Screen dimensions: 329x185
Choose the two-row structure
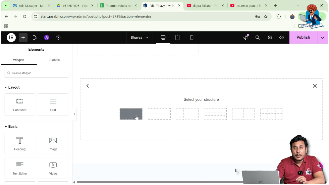159,114
